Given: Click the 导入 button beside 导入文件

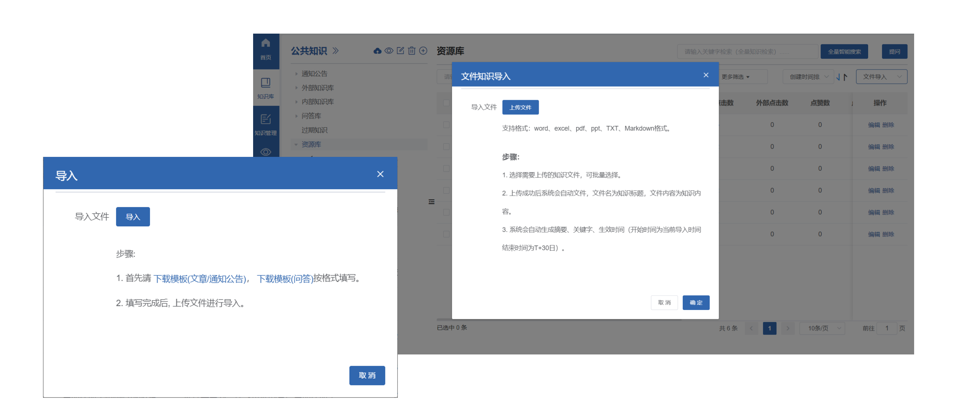Looking at the screenshot, I should [133, 217].
